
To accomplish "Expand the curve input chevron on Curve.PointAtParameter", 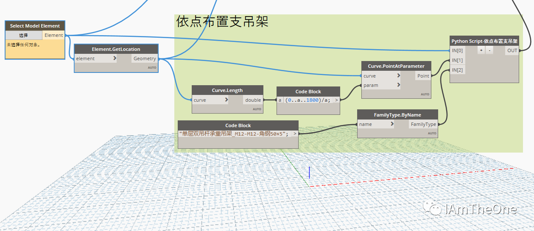I will click(x=399, y=76).
